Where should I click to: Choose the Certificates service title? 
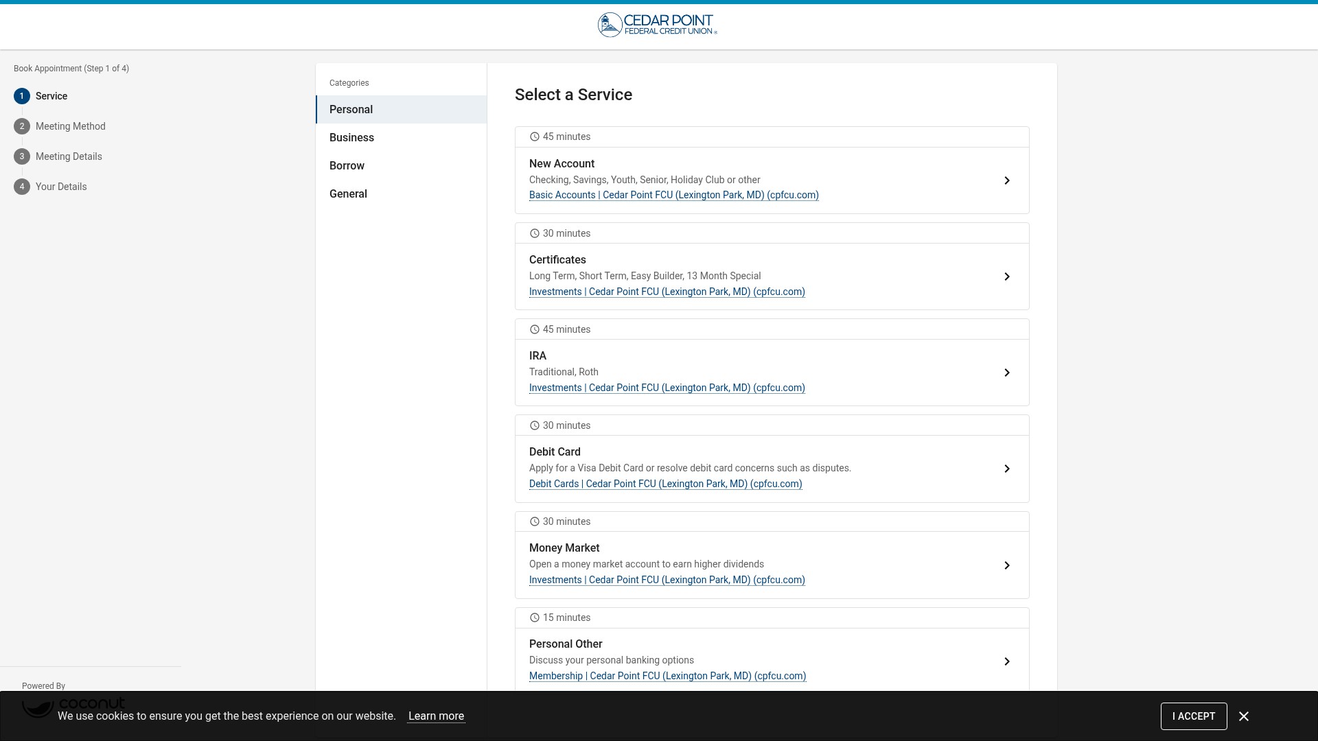pyautogui.click(x=557, y=260)
